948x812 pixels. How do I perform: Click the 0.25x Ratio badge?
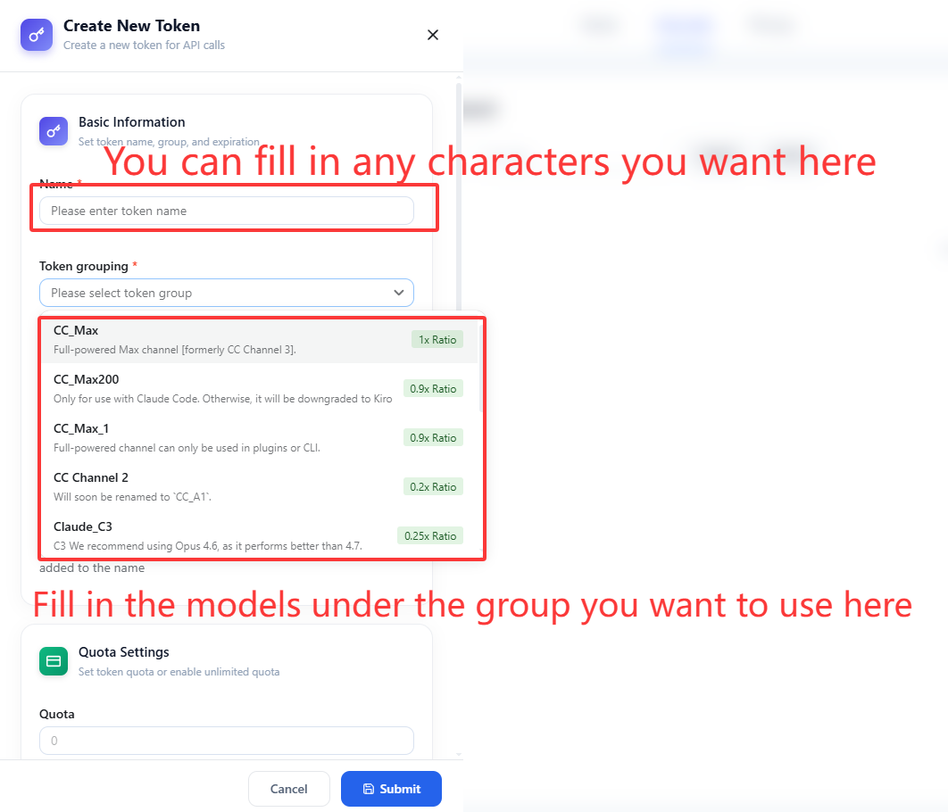coord(430,536)
